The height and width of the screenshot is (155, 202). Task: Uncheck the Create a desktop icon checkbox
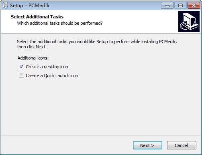coord(21,67)
